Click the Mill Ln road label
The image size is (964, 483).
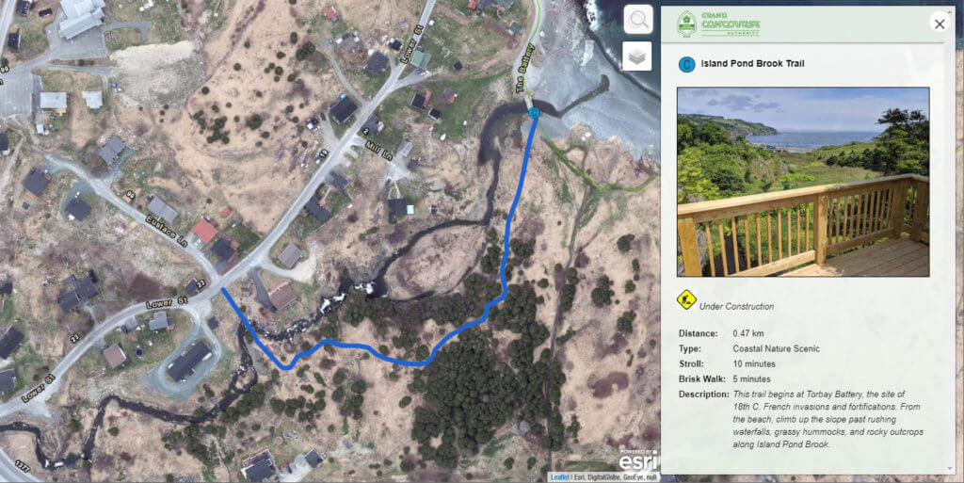point(382,152)
